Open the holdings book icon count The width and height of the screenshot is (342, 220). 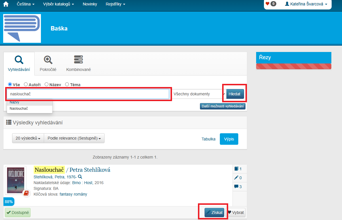pos(238,169)
